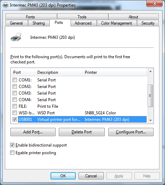Click the Cancel button
Viewport: 165px width, 185px height.
(91, 176)
